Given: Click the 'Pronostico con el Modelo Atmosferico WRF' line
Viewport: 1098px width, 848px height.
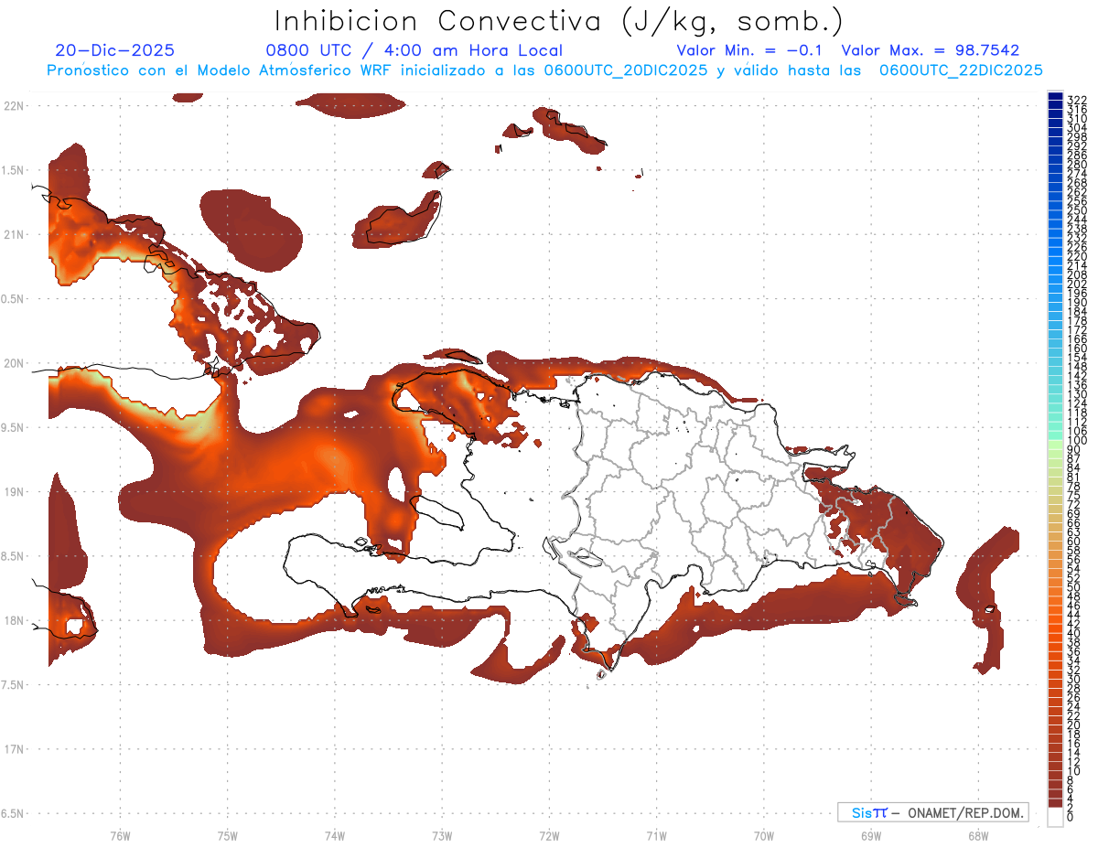Looking at the screenshot, I should click(x=544, y=70).
